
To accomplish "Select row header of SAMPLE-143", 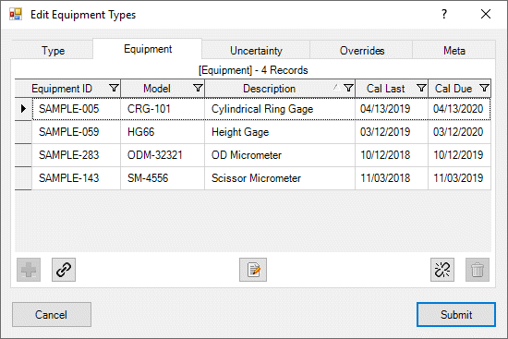I will pos(23,178).
